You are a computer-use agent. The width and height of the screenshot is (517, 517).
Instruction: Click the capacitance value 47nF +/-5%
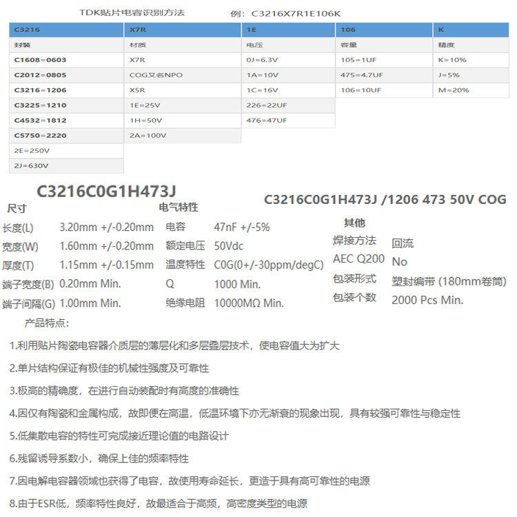click(242, 227)
